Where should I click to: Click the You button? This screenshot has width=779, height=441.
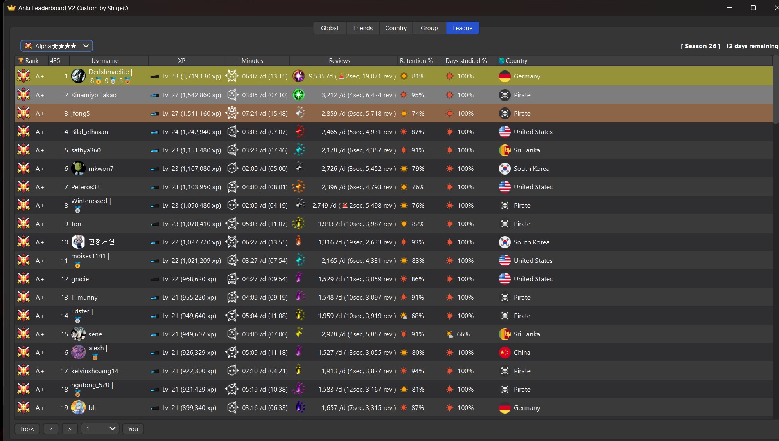click(x=133, y=429)
